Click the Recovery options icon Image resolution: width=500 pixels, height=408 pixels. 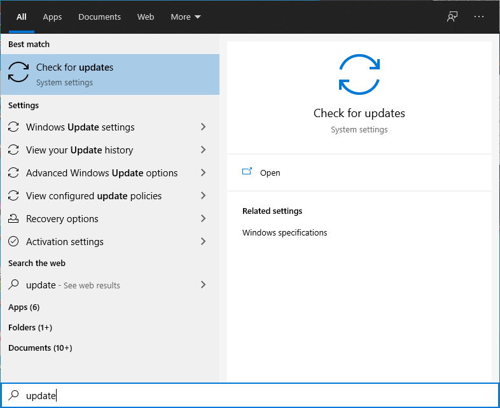point(13,218)
